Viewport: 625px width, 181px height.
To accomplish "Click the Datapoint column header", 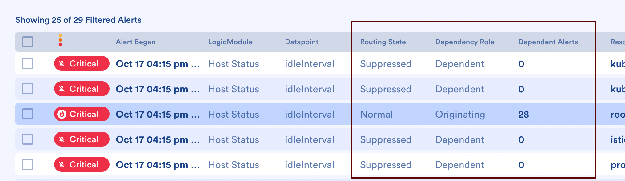I will 302,42.
